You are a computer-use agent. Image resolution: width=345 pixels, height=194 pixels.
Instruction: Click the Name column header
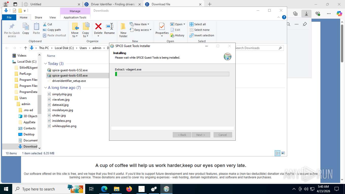pyautogui.click(x=51, y=56)
